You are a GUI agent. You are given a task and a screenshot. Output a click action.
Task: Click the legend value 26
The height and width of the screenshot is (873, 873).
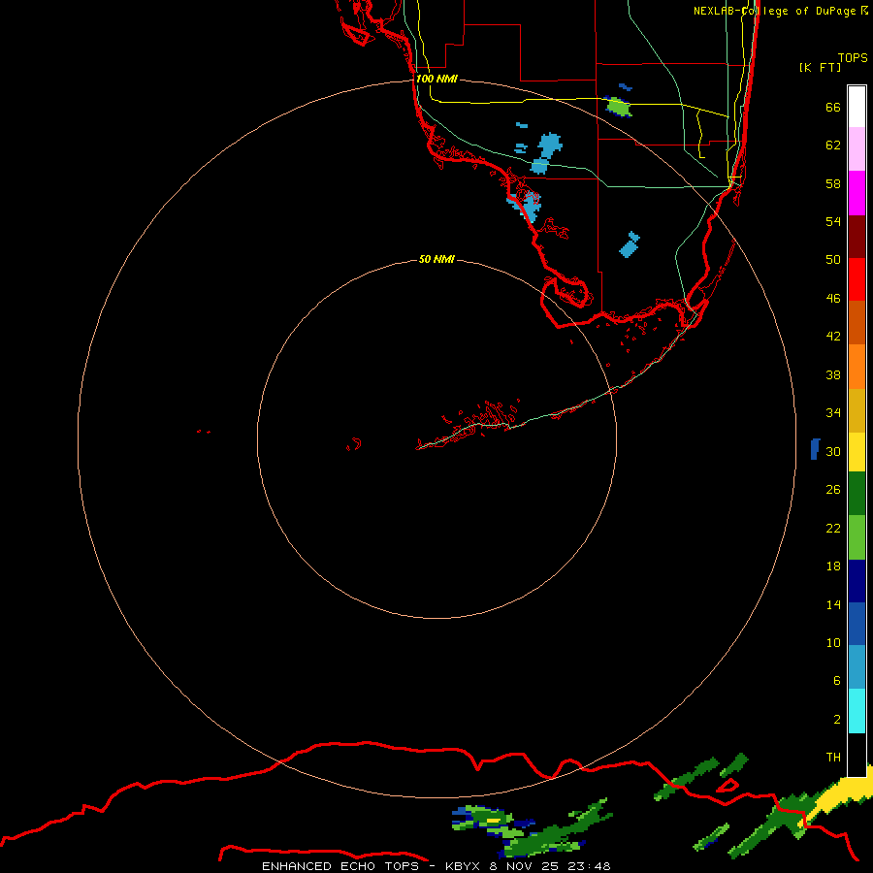click(x=833, y=490)
